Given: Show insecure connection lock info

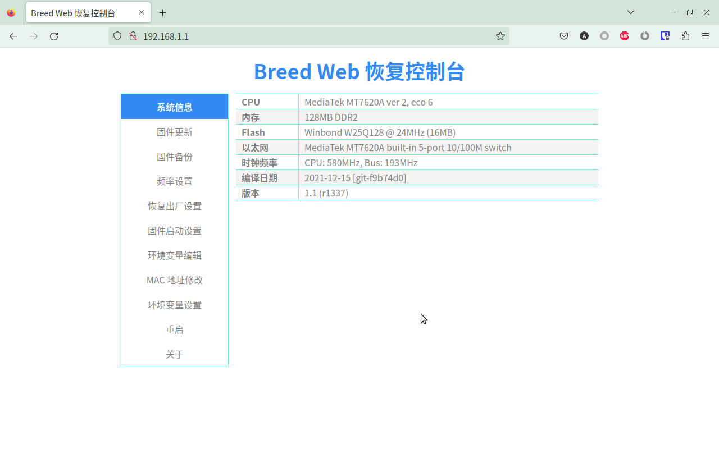Looking at the screenshot, I should tap(133, 36).
